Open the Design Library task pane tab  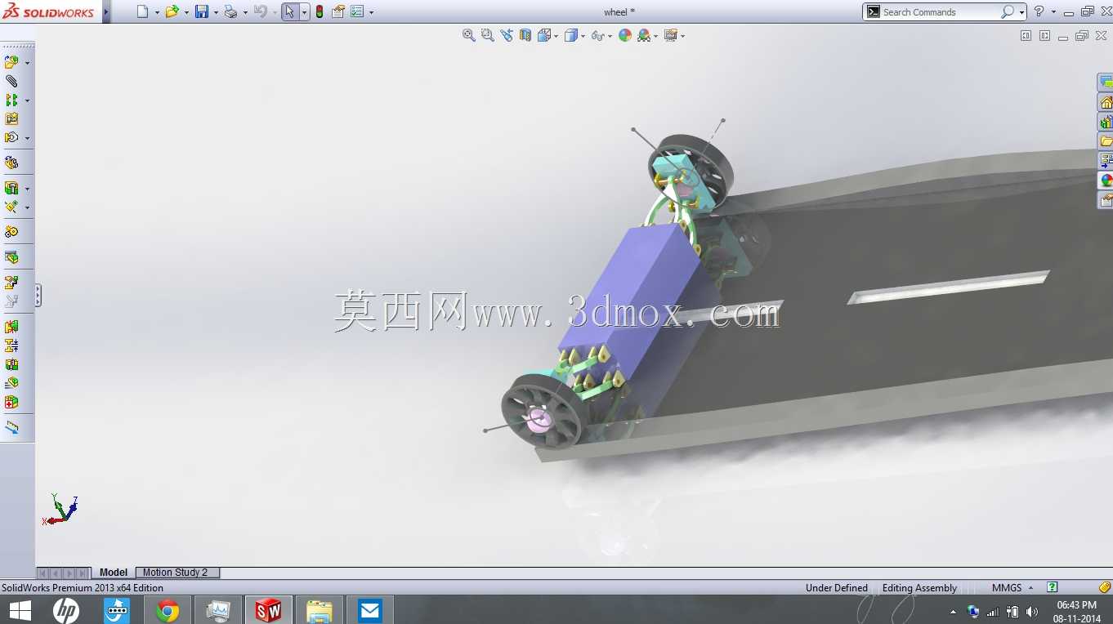[1106, 122]
